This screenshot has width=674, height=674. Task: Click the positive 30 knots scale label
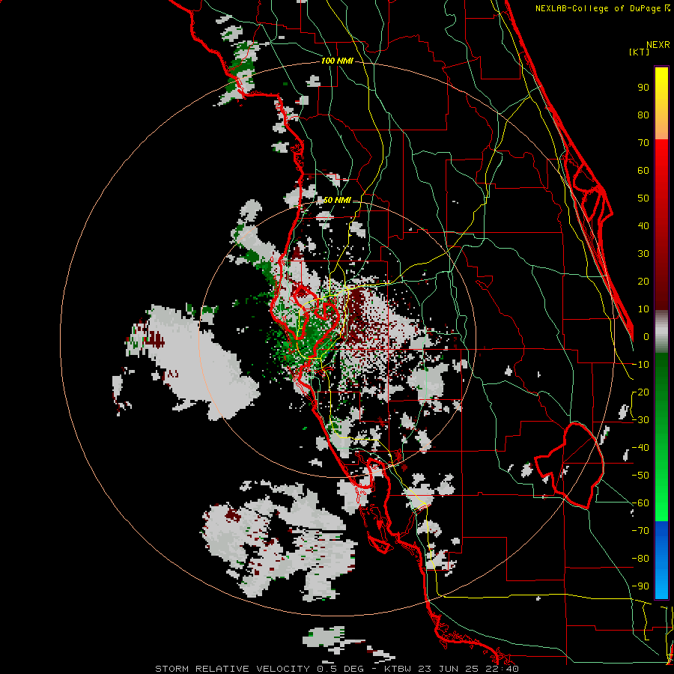(x=643, y=254)
